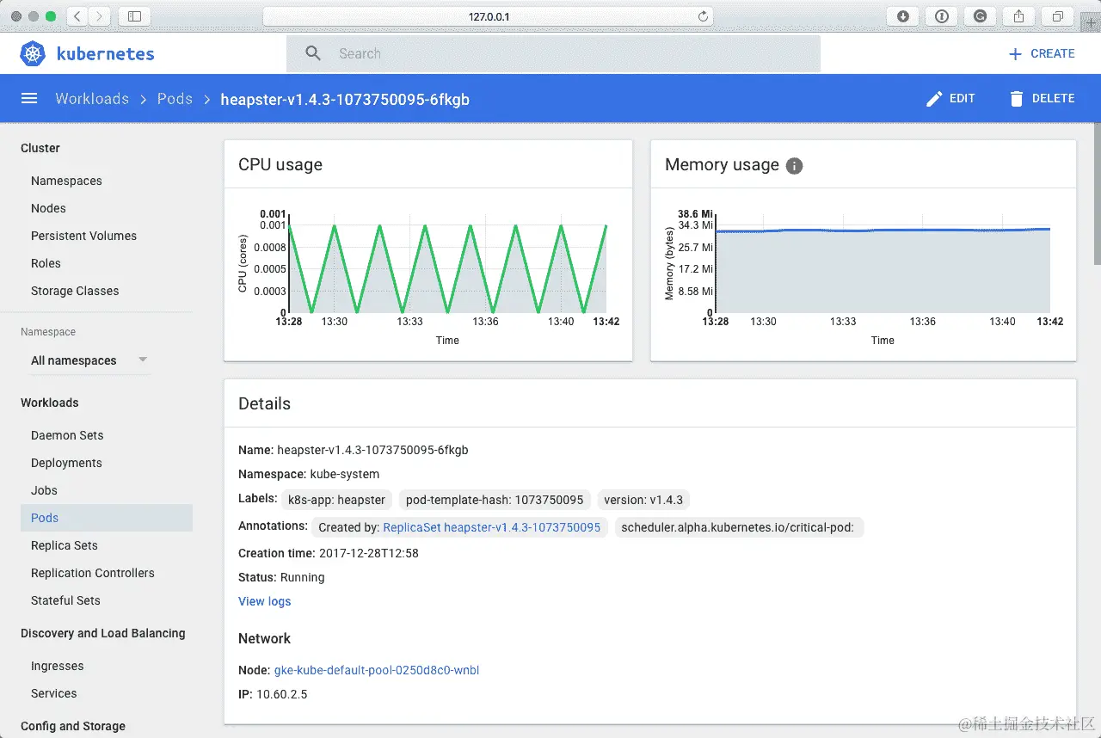The width and height of the screenshot is (1101, 738).
Task: Open Daemon Sets in sidebar
Action: point(67,435)
